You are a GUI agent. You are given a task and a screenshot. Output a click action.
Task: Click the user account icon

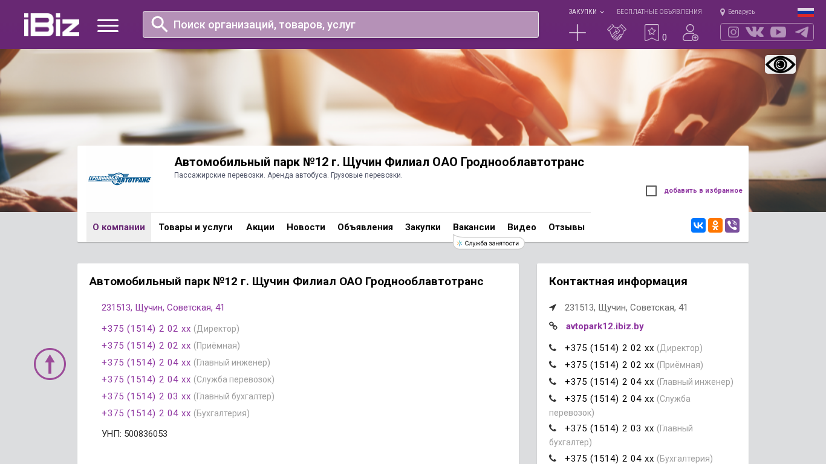[690, 33]
